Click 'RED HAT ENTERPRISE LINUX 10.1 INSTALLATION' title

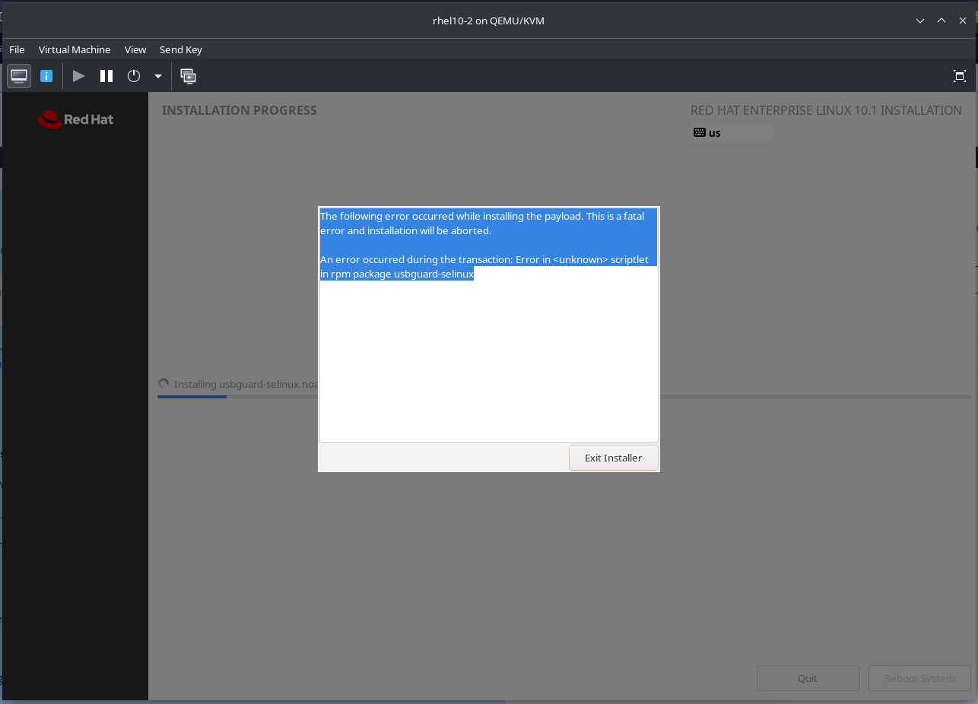click(826, 110)
